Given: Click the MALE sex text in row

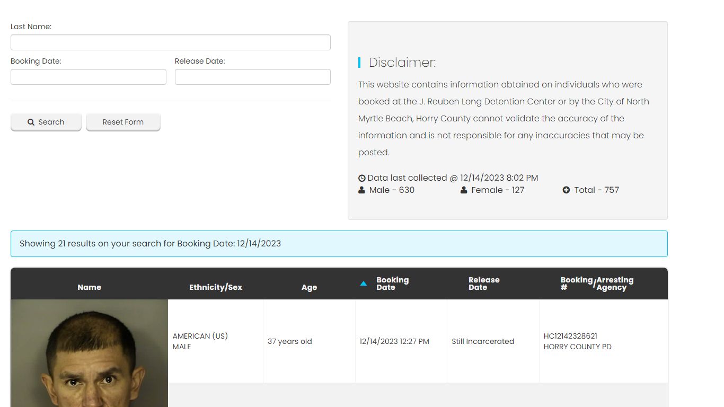Looking at the screenshot, I should tap(182, 347).
